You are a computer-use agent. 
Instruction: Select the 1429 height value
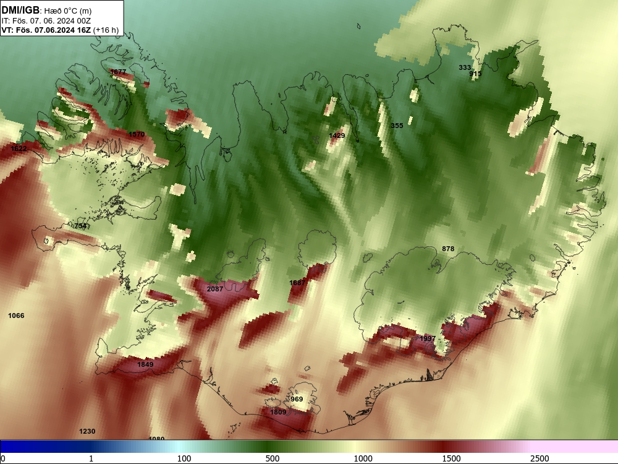point(337,135)
